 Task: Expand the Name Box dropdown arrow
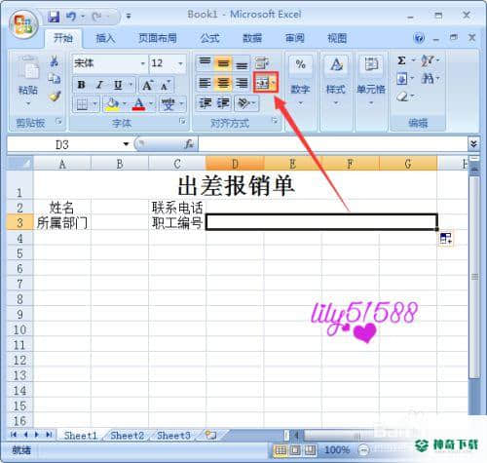tap(126, 144)
